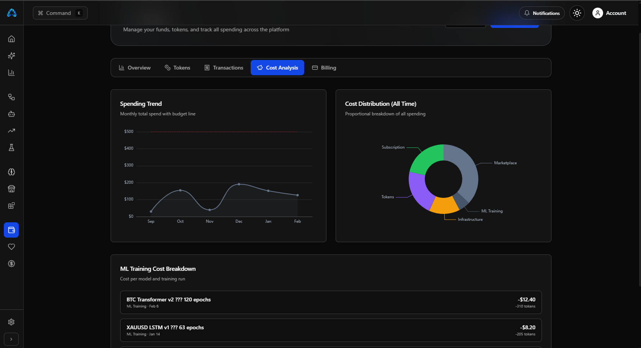Screen dimensions: 641x348
Task: Click the "-310 tokens" value
Action: (x=525, y=306)
